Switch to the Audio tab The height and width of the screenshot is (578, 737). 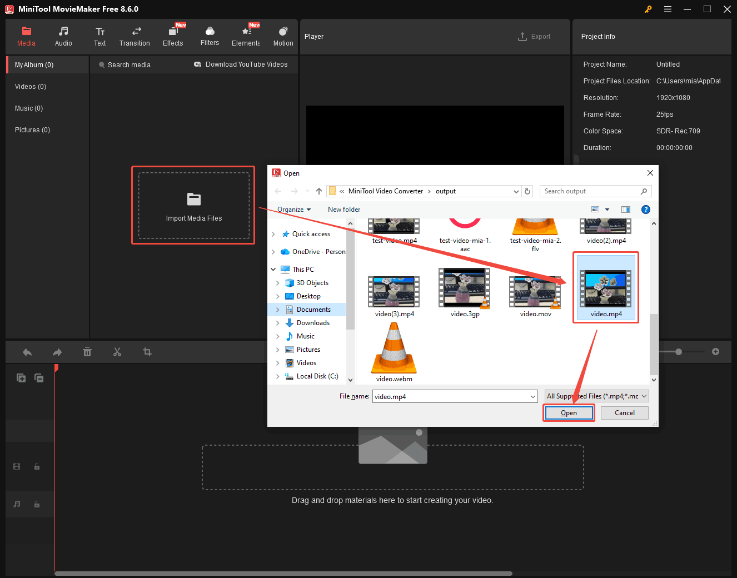pyautogui.click(x=63, y=37)
